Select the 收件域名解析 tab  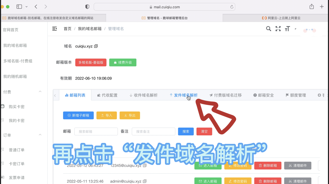[143, 95]
